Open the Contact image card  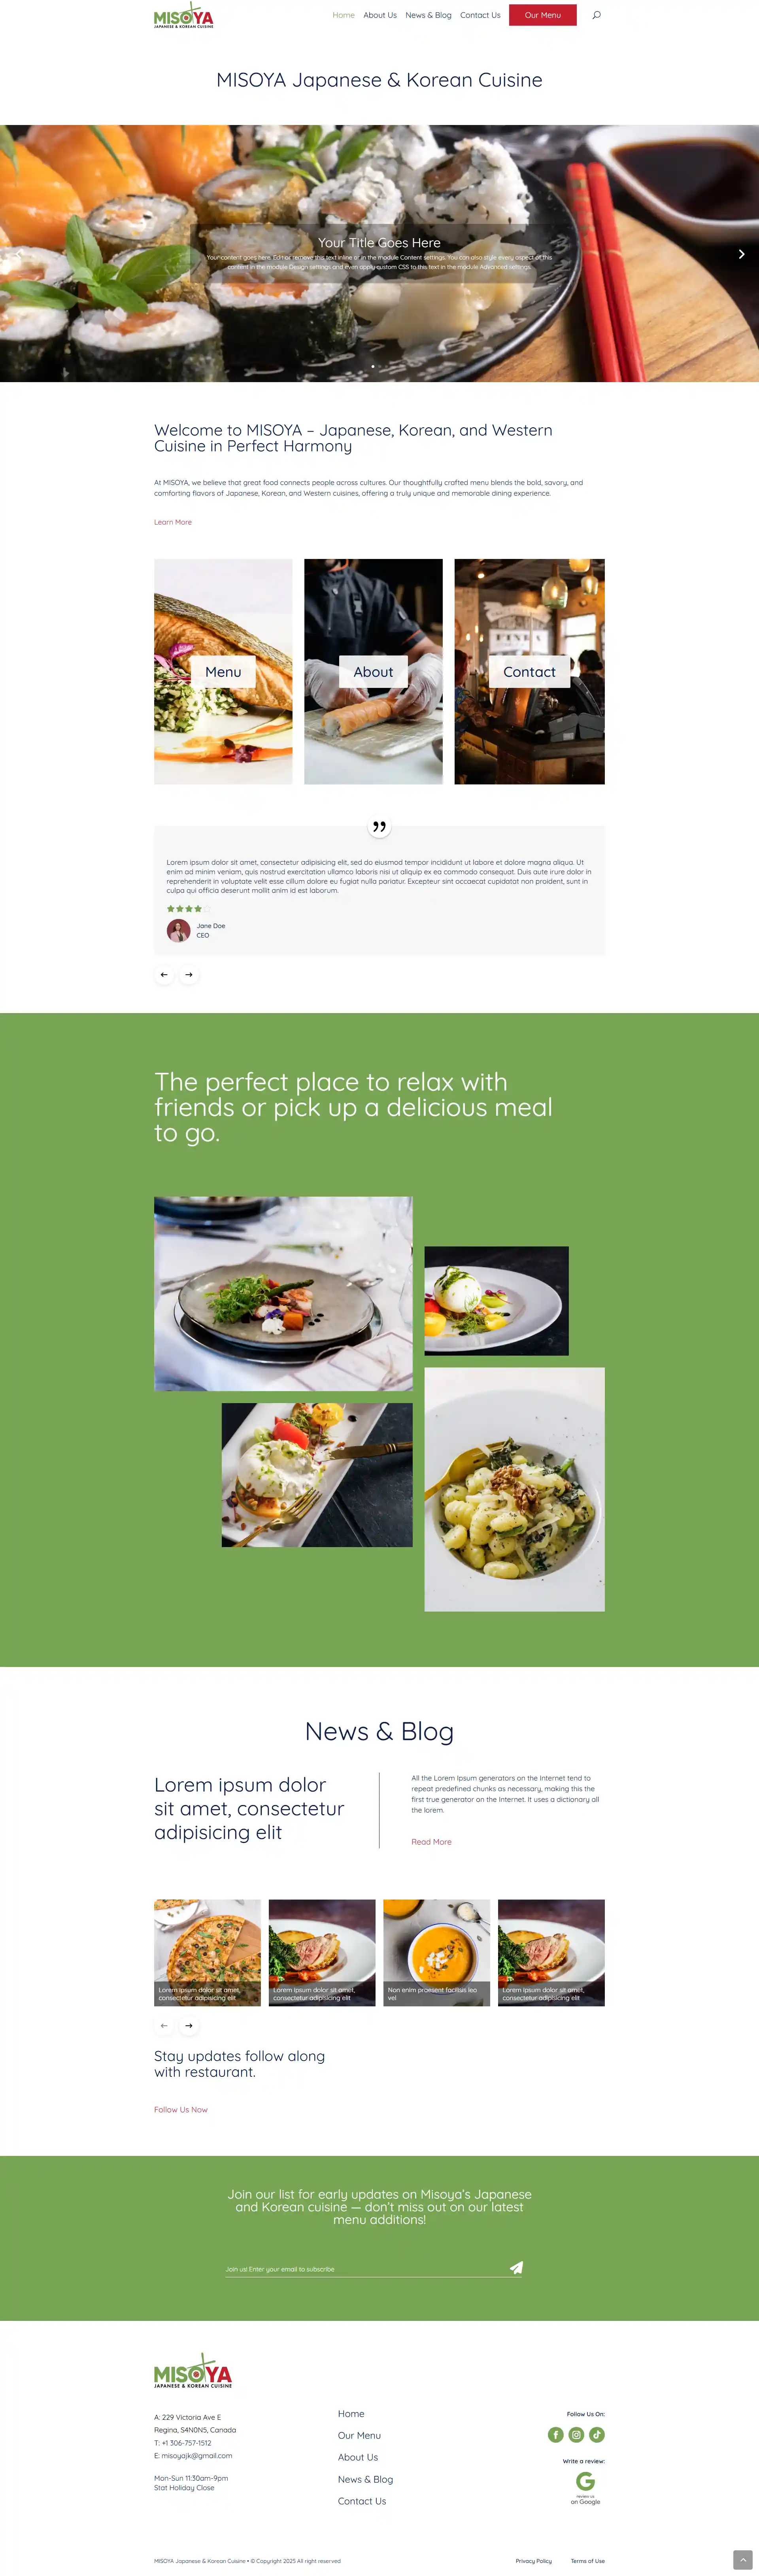[529, 671]
